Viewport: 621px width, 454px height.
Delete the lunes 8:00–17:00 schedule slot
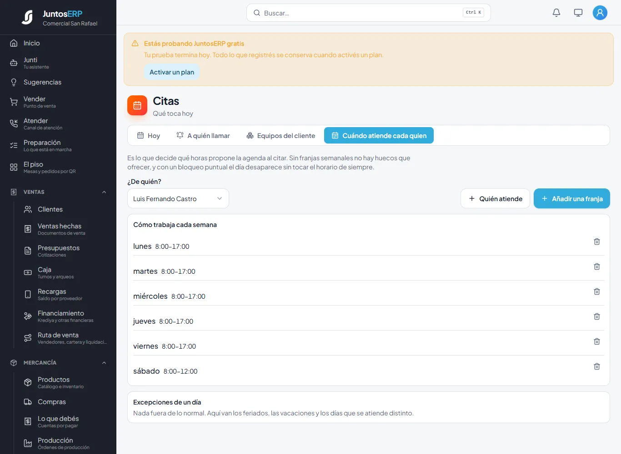click(597, 242)
